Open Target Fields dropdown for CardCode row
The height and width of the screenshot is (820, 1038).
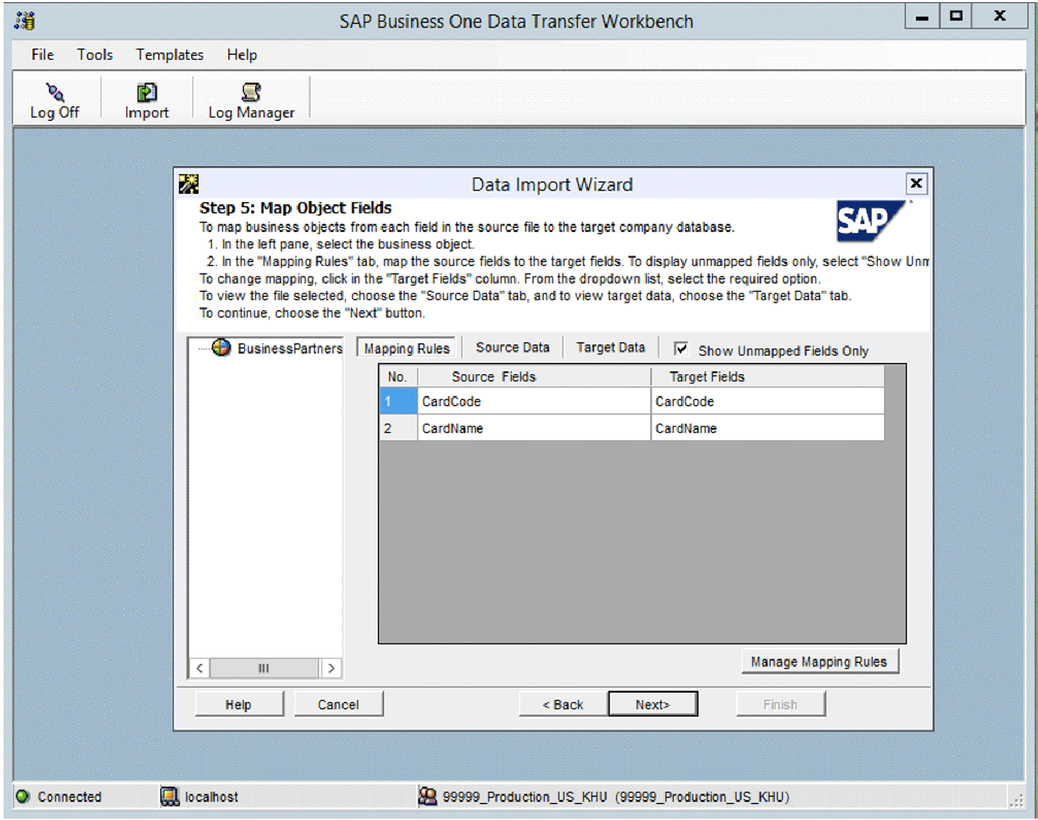[x=767, y=402]
